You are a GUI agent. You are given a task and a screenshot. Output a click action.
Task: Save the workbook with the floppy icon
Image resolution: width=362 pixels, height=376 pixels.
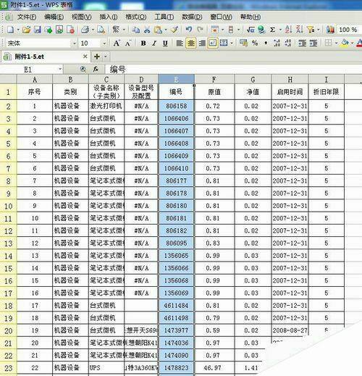[37, 30]
